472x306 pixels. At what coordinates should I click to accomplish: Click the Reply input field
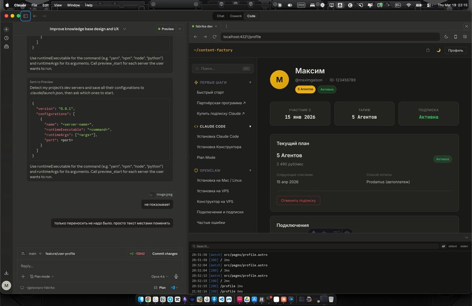click(100, 266)
